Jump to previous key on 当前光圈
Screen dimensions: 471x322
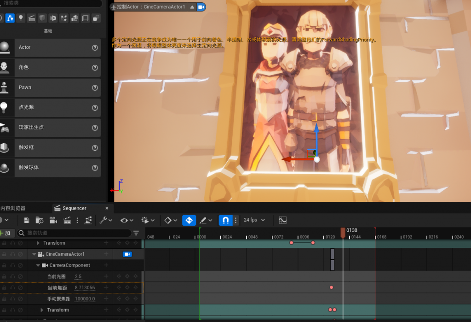(x=119, y=276)
